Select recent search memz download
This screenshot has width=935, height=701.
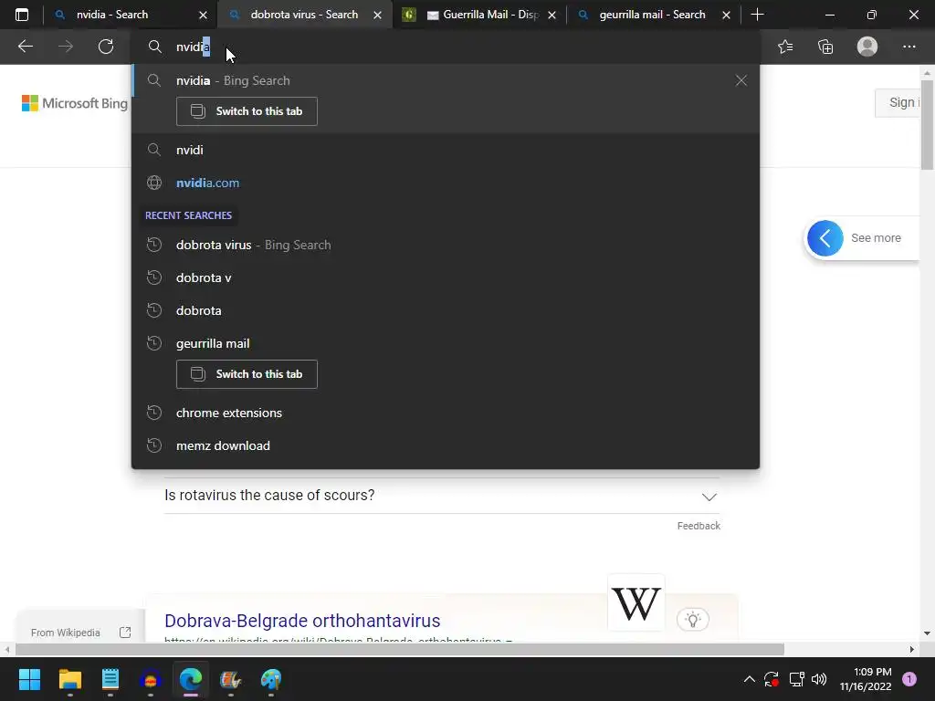point(446,445)
